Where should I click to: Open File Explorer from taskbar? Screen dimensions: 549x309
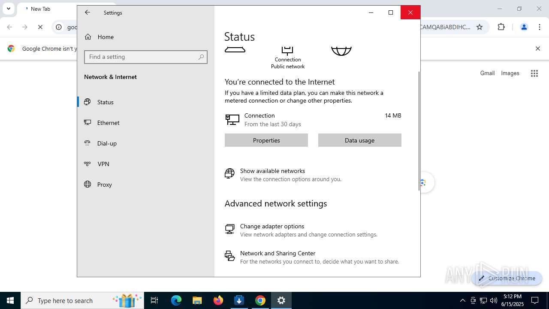tap(197, 300)
